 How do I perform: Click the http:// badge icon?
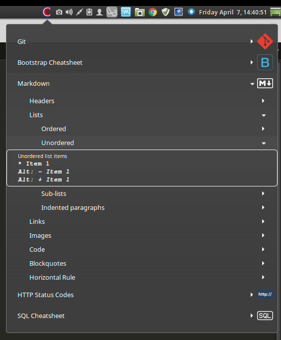click(265, 295)
